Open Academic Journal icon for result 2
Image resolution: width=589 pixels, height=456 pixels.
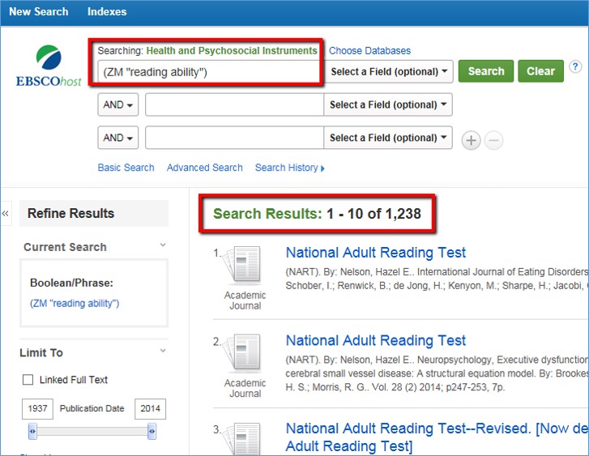click(x=241, y=352)
